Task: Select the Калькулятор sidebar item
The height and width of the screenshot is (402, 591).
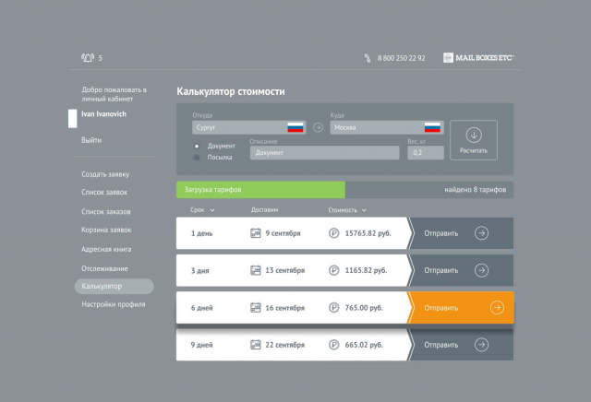Action: (115, 286)
